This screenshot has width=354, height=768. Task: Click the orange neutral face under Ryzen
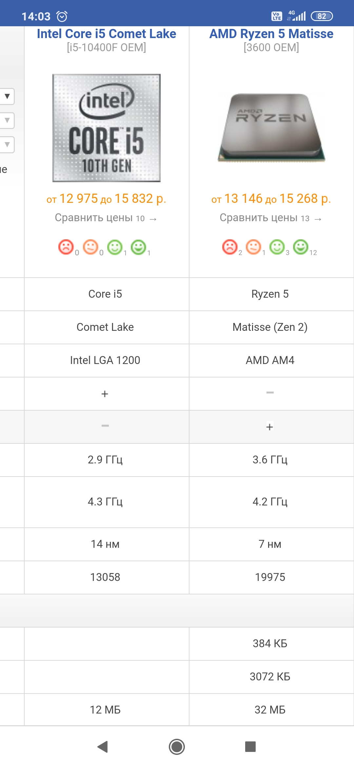pyautogui.click(x=253, y=247)
